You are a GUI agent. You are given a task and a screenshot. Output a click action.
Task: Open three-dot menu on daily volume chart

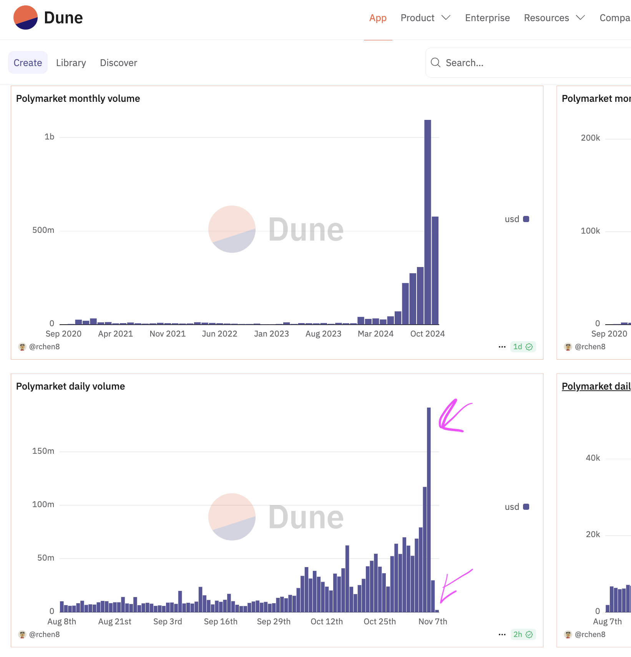click(x=502, y=635)
